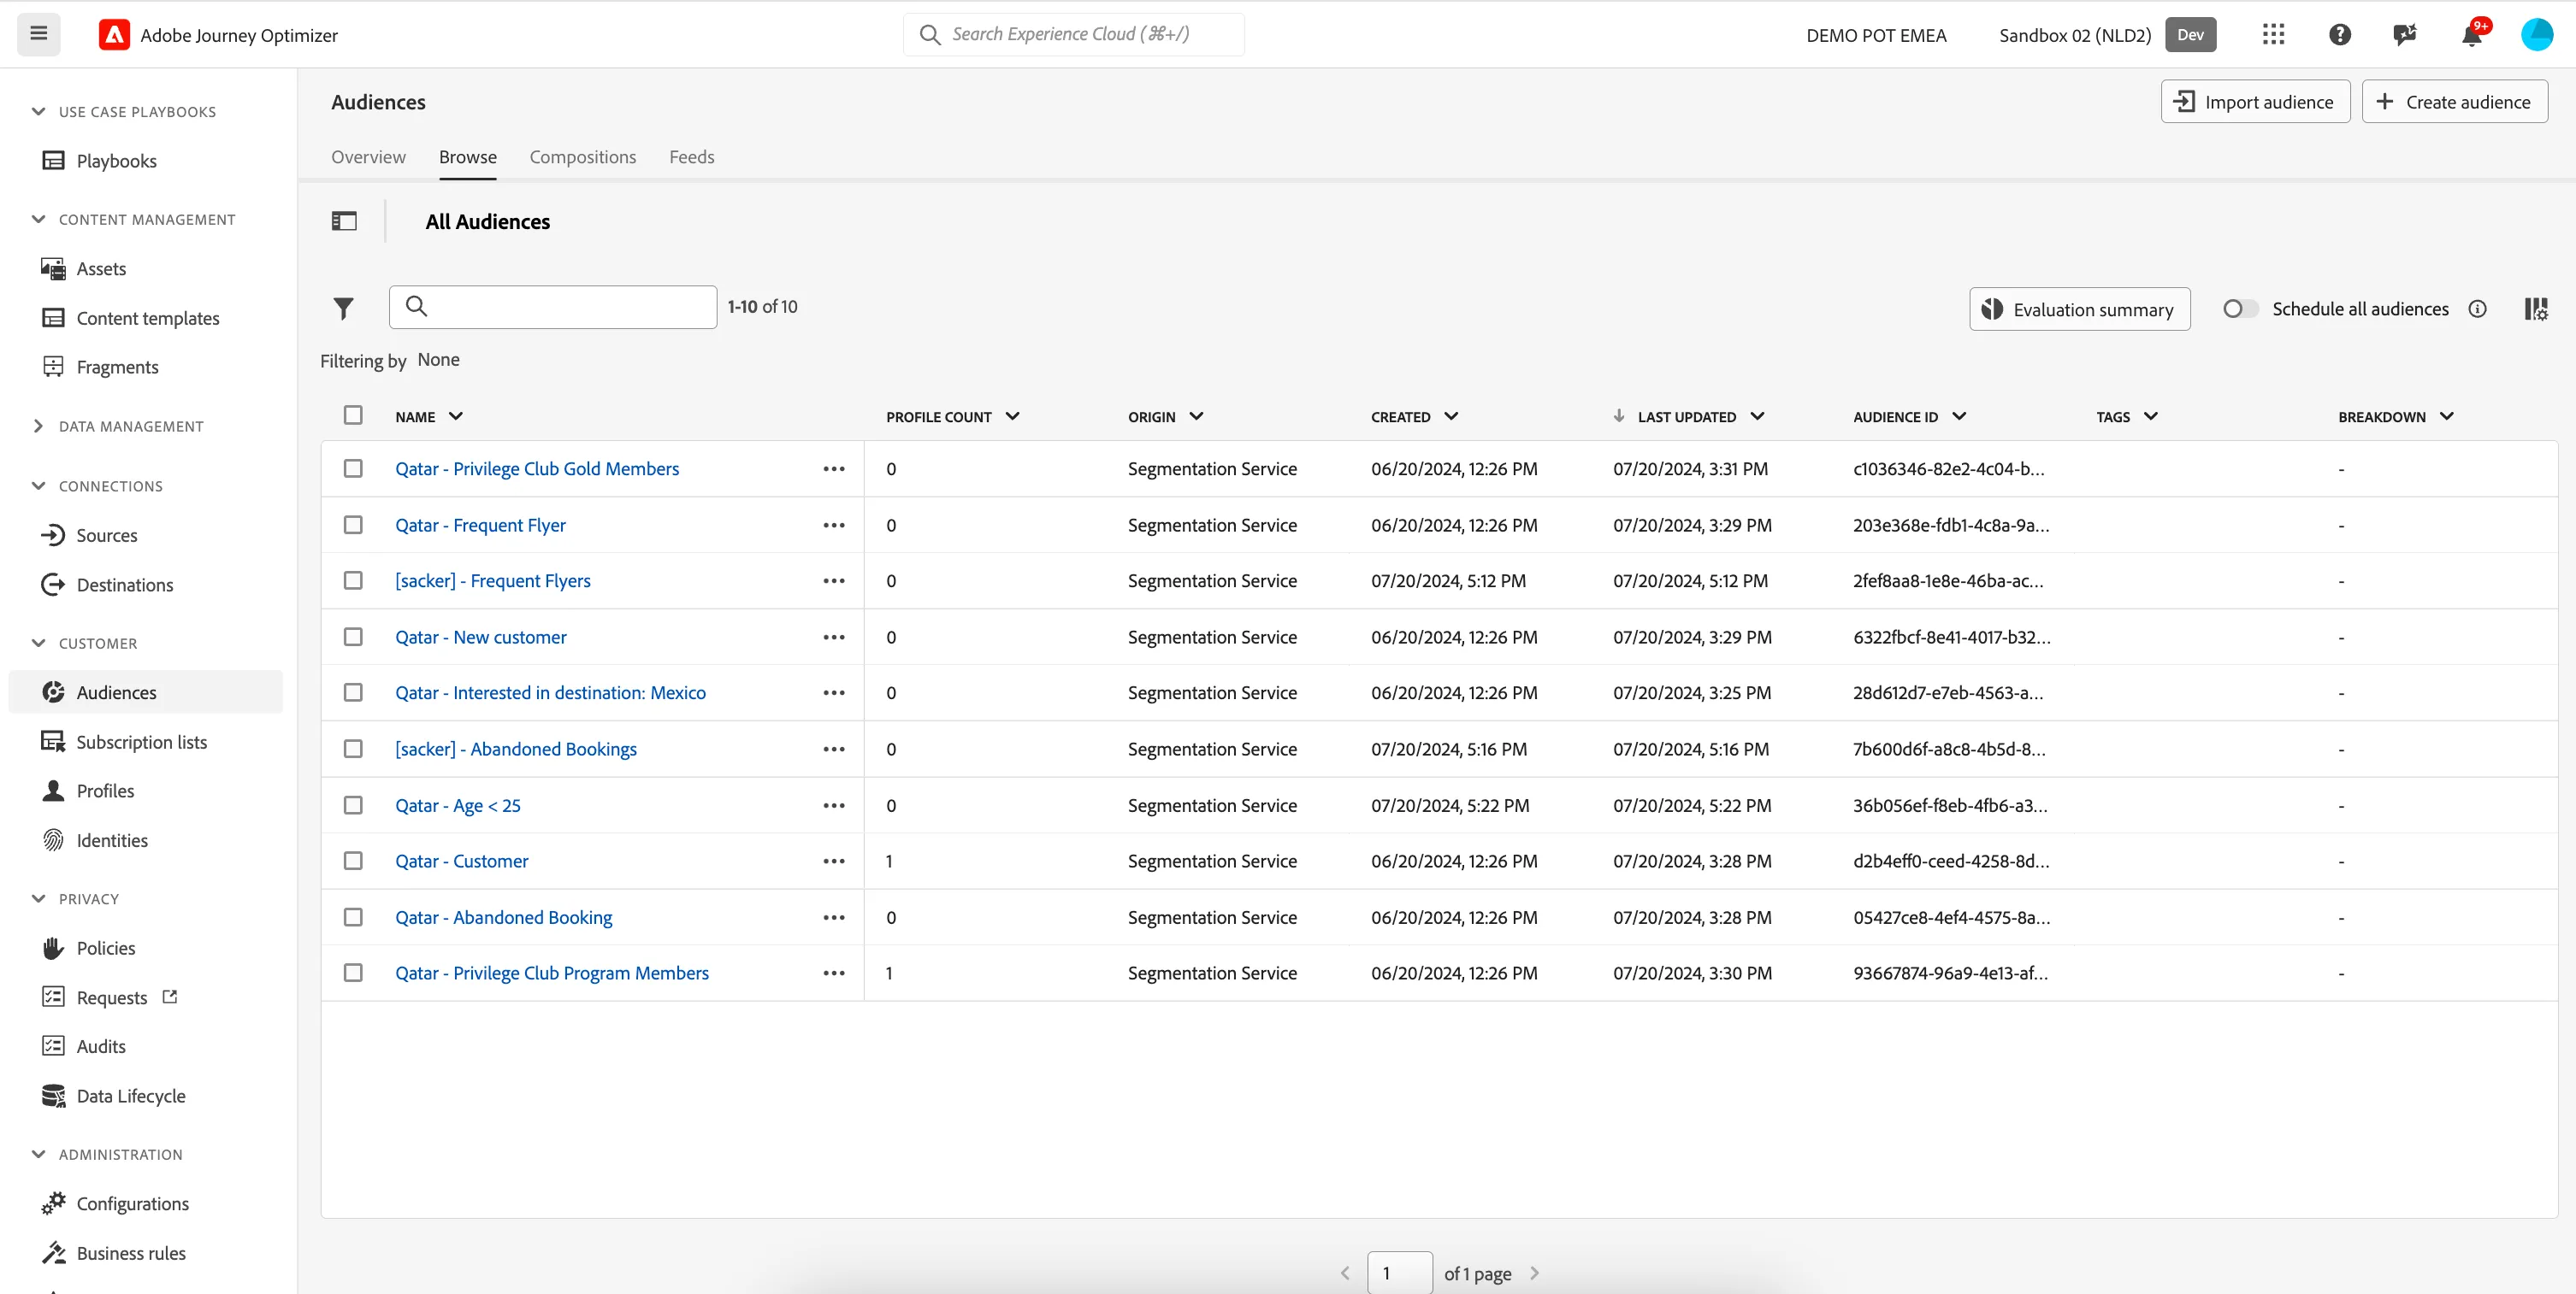Toggle Schedule all audiences switch
The image size is (2576, 1294).
click(2240, 309)
